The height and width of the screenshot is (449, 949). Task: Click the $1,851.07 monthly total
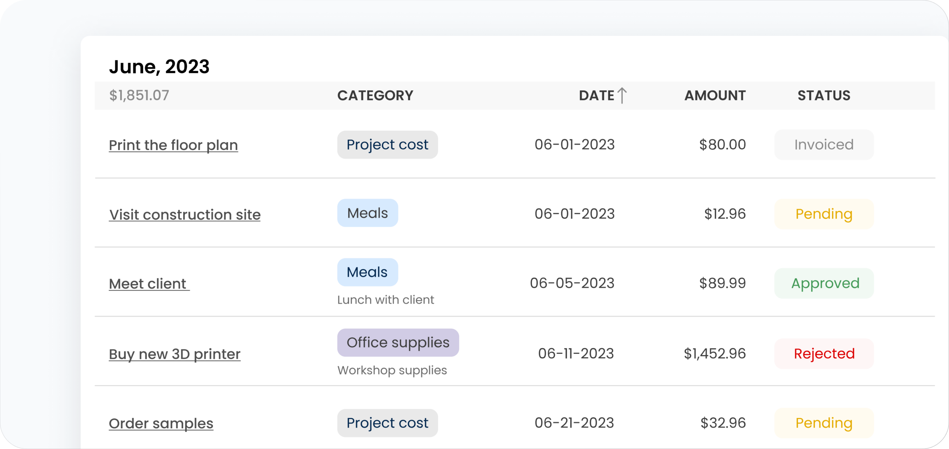(139, 96)
